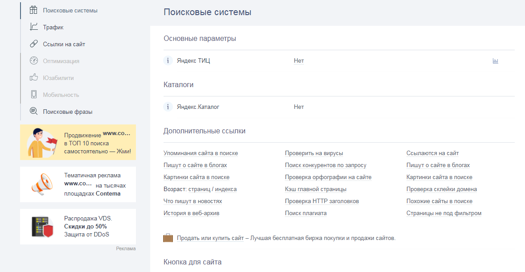Click the server shield image in VDS ad

(42, 227)
